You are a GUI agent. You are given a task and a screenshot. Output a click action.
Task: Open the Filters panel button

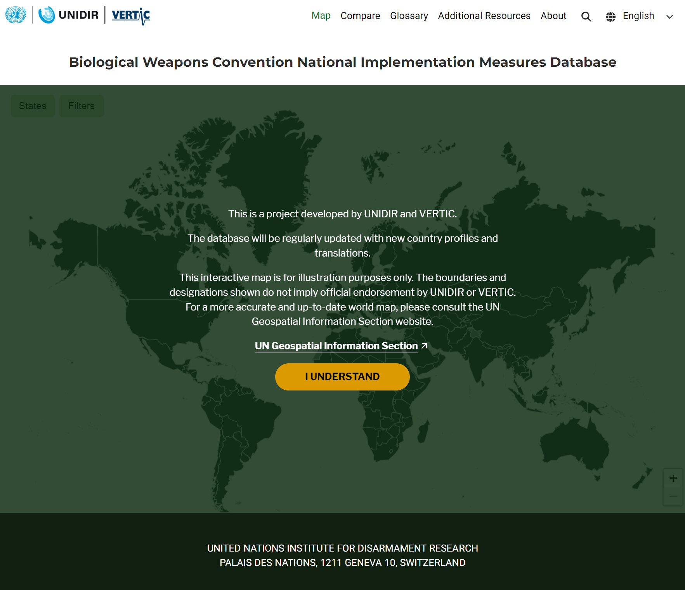click(82, 106)
